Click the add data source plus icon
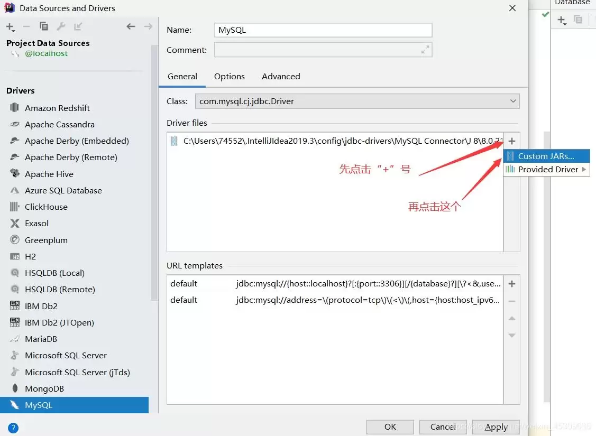596x436 pixels. point(10,26)
